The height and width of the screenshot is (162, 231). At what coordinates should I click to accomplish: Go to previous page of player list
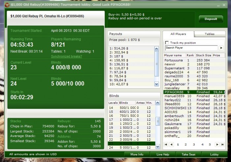pyautogui.click(x=171, y=145)
